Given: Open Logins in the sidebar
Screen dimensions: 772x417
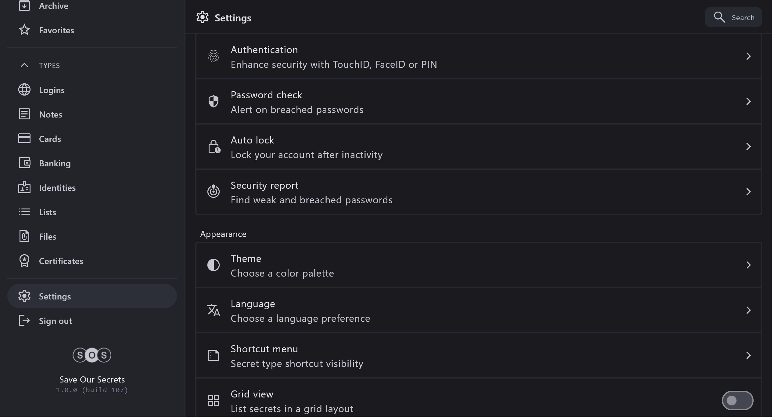Looking at the screenshot, I should coord(52,90).
